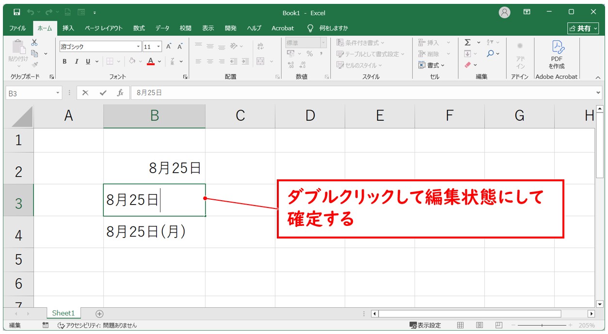Click the Clear eraser icon in editing group
This screenshot has height=334, width=608.
click(x=468, y=65)
